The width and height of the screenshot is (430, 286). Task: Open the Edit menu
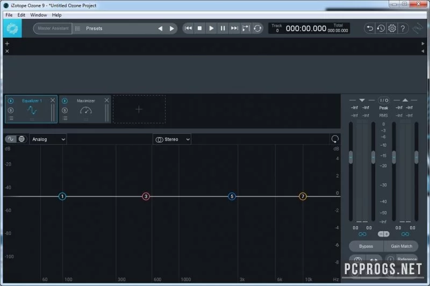pyautogui.click(x=21, y=15)
